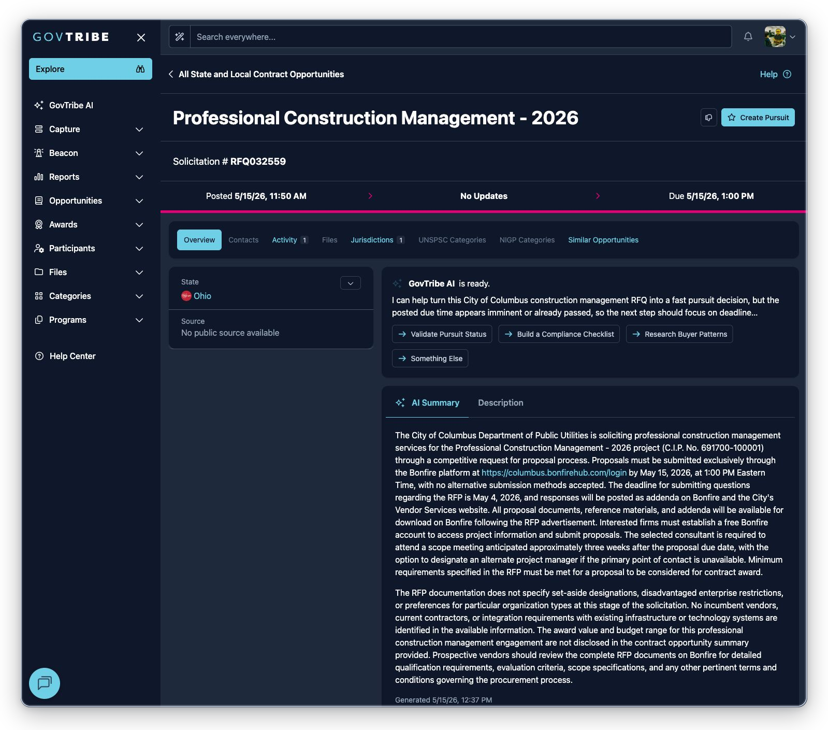Expand the Programs menu chevron
This screenshot has height=730, width=828.
pyautogui.click(x=139, y=320)
